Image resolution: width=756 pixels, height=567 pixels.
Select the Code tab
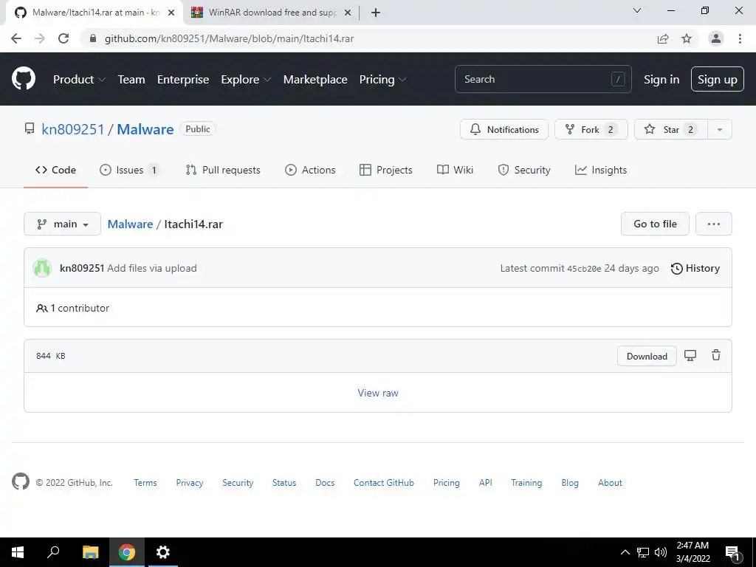(x=55, y=170)
